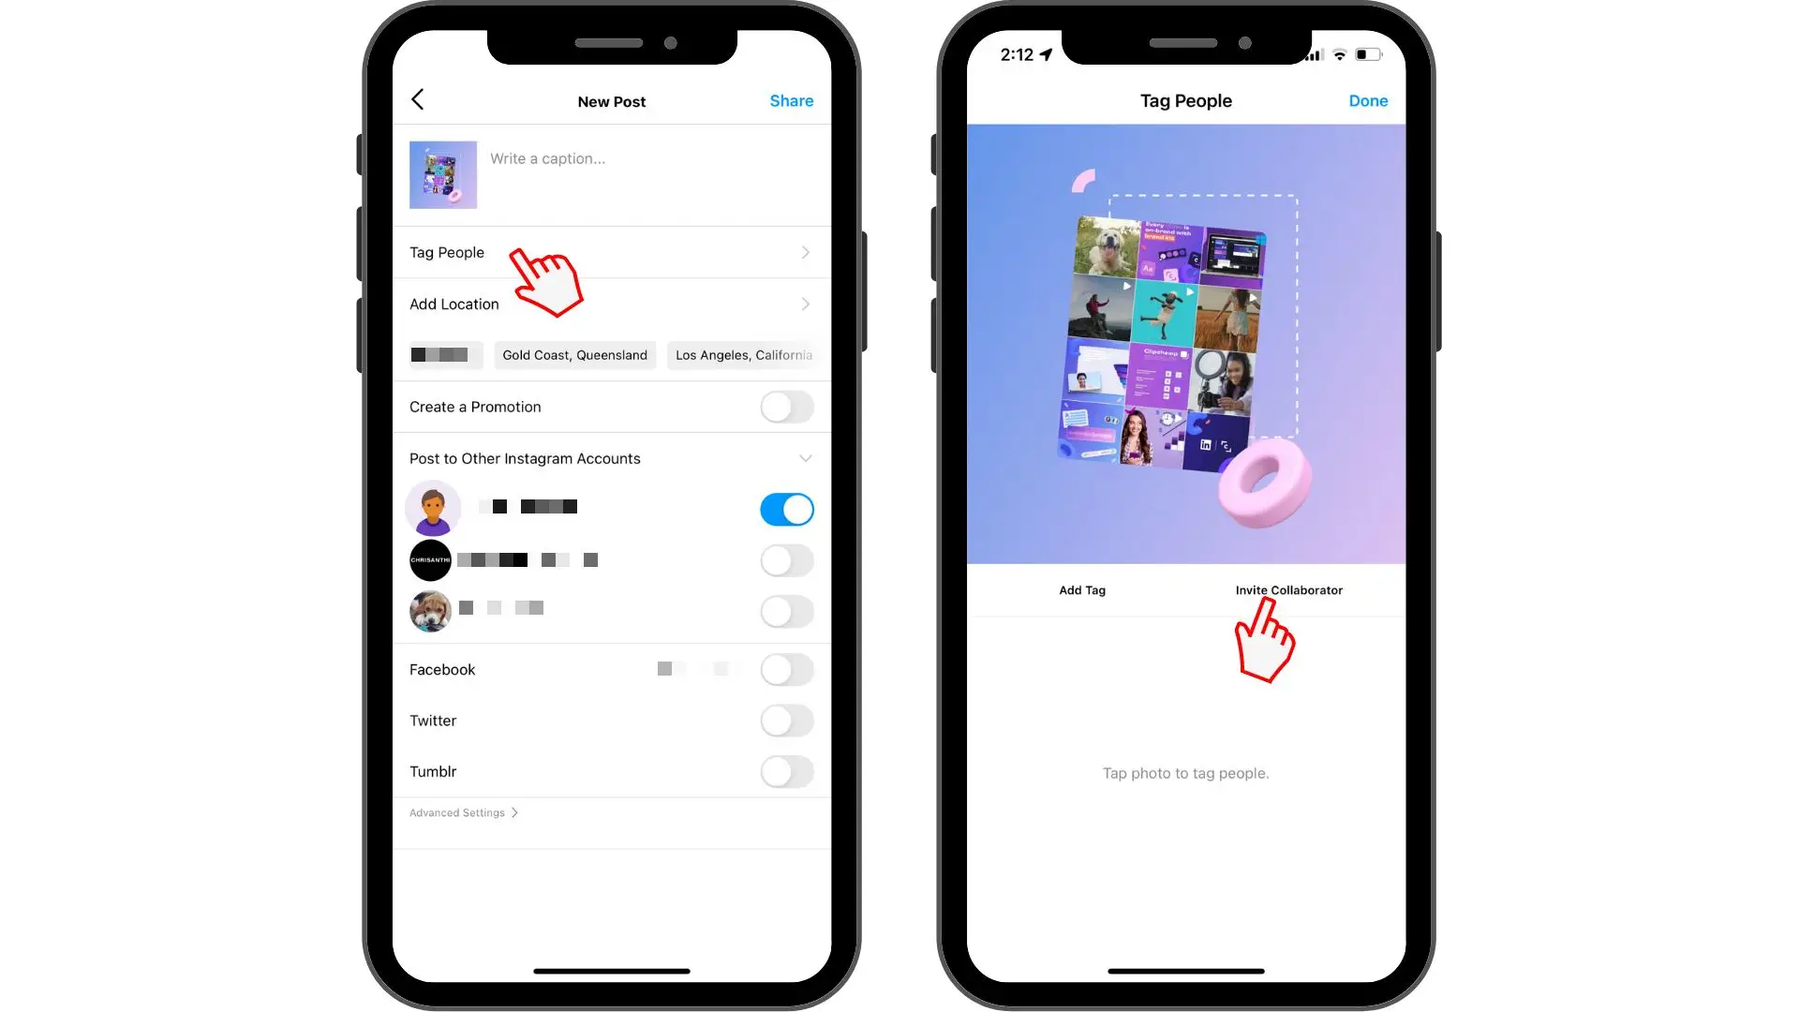Tap the Add Tag button on photo
This screenshot has height=1012, width=1799.
tap(1081, 589)
